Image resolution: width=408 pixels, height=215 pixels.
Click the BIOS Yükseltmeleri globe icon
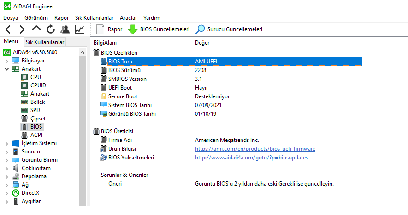(104, 158)
